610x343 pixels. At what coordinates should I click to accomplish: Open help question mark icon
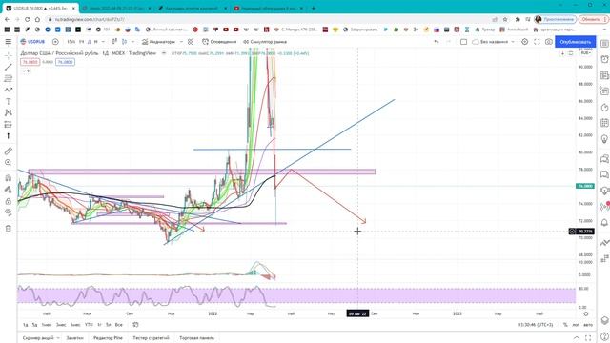[x=604, y=336]
